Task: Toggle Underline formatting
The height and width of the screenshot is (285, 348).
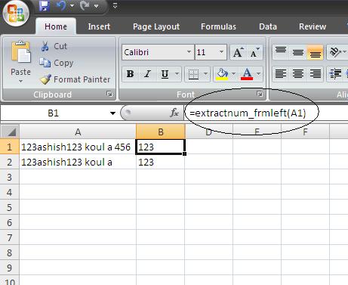Action: pos(165,74)
